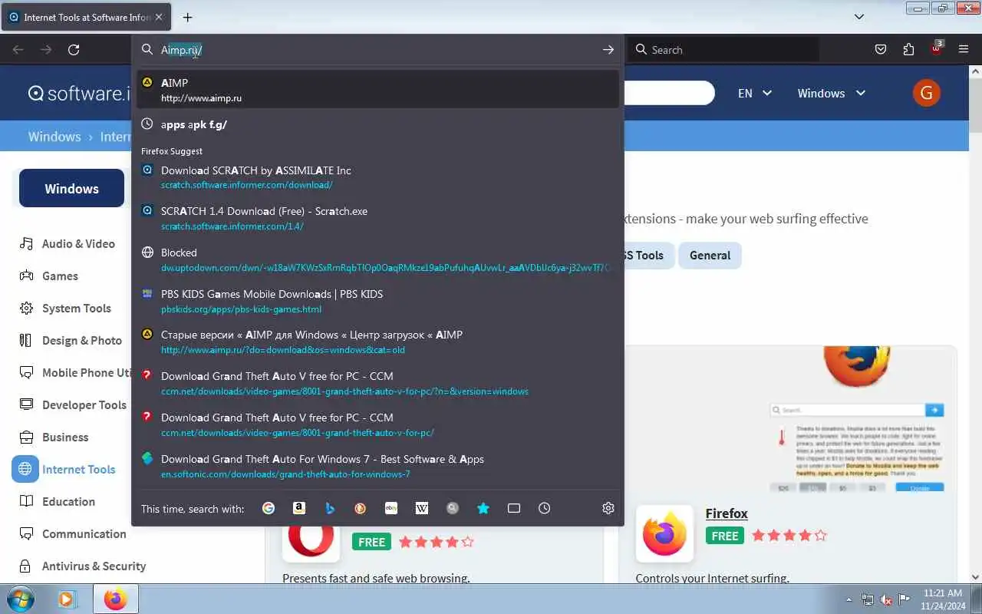
Task: Choose the Grand Theft Auto suggestion with version=windows URL
Action: coord(377,383)
